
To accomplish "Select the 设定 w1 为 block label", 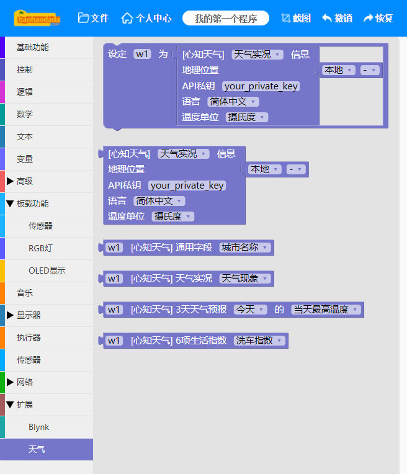I will point(117,54).
